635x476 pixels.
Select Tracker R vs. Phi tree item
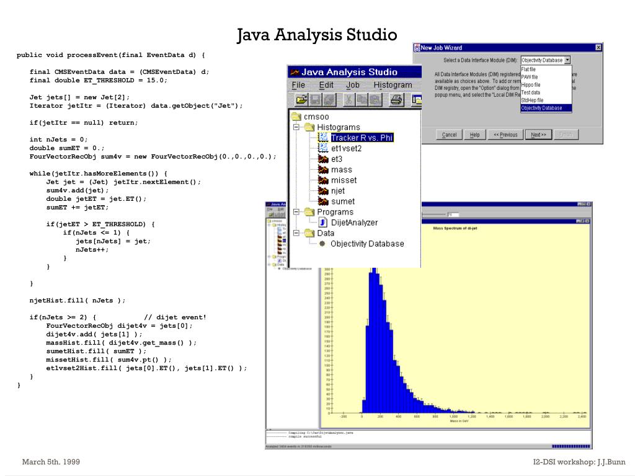click(x=362, y=138)
